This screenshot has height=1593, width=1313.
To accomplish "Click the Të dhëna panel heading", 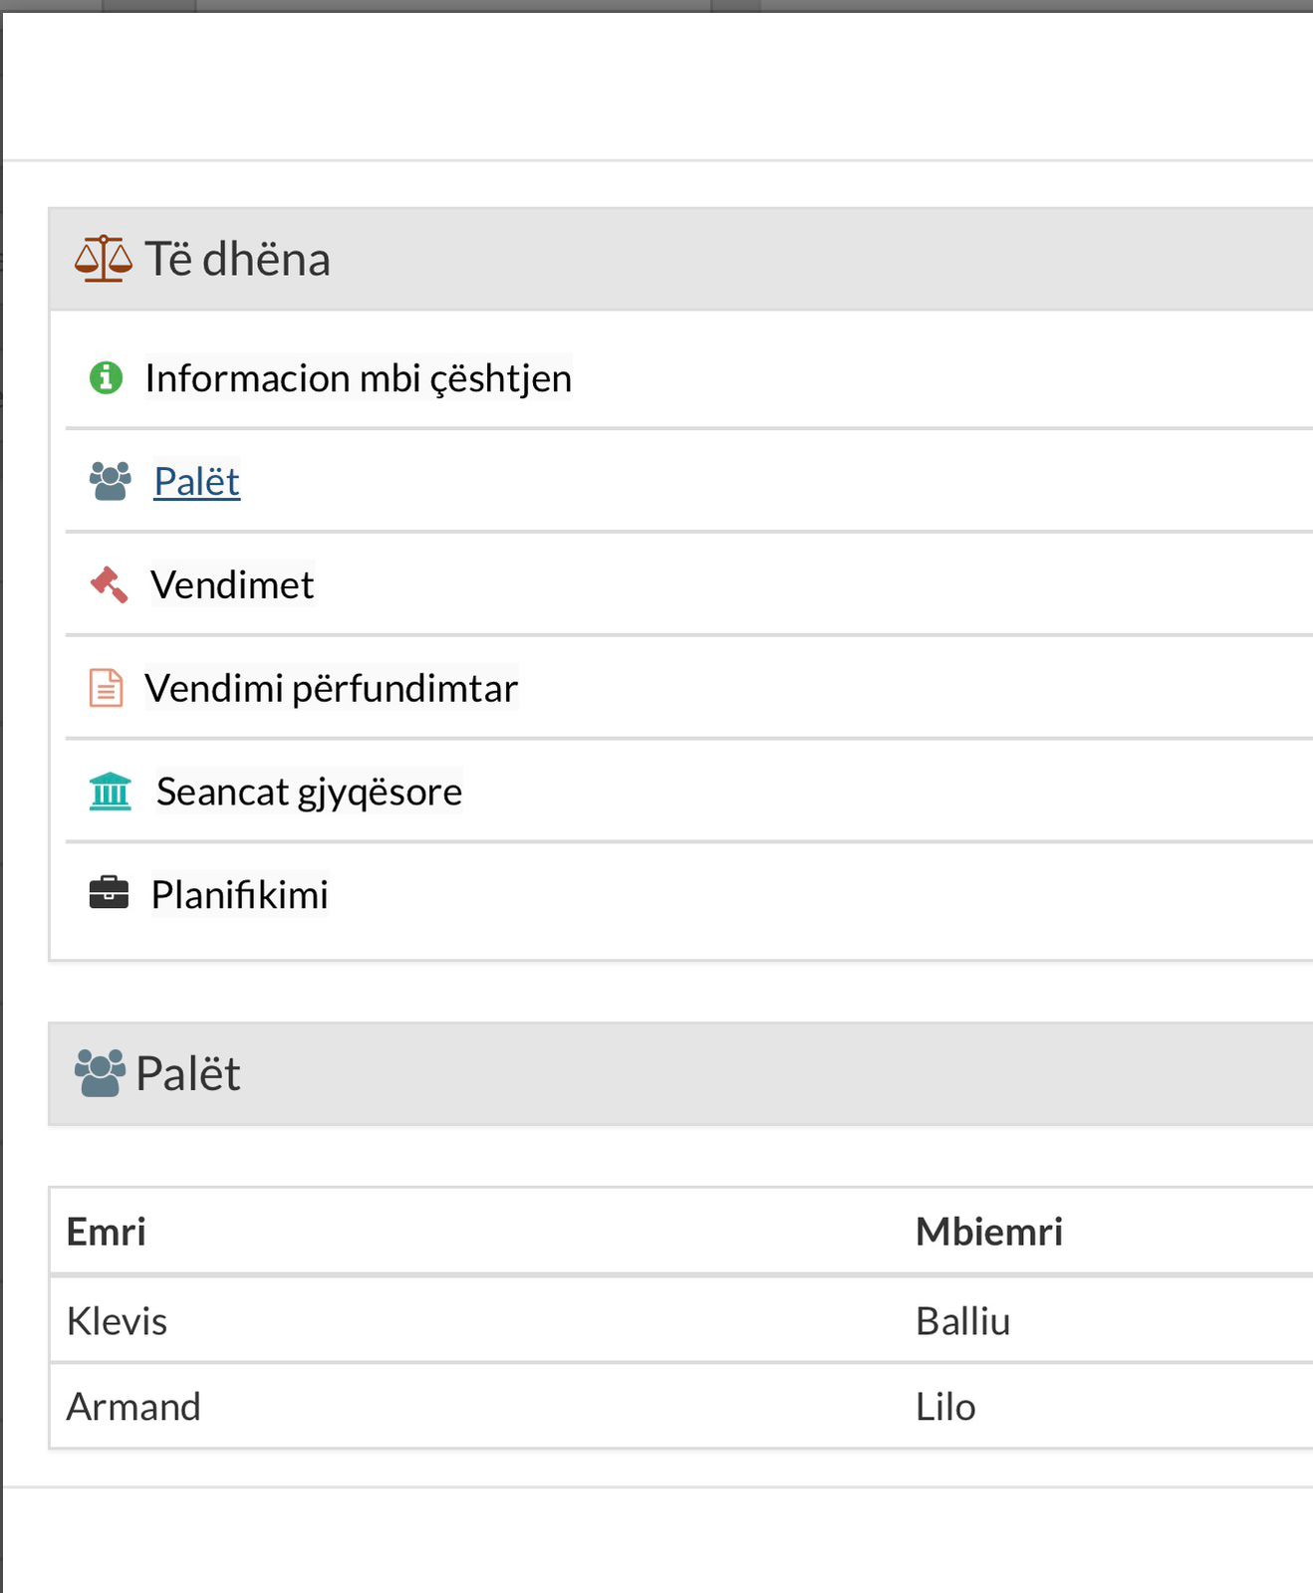I will (237, 259).
